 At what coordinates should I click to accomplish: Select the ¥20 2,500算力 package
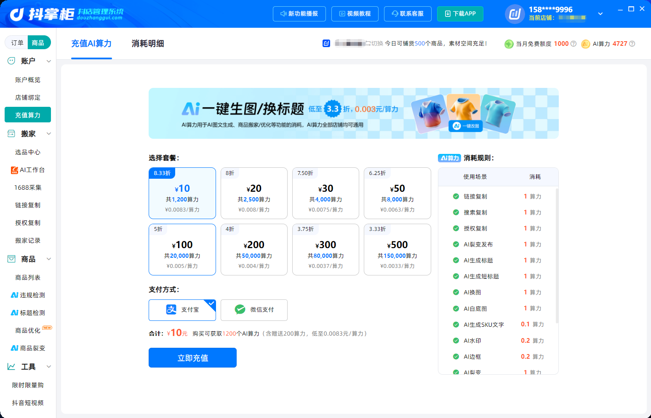click(254, 193)
